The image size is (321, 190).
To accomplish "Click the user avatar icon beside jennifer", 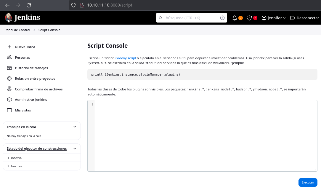I will (264, 18).
